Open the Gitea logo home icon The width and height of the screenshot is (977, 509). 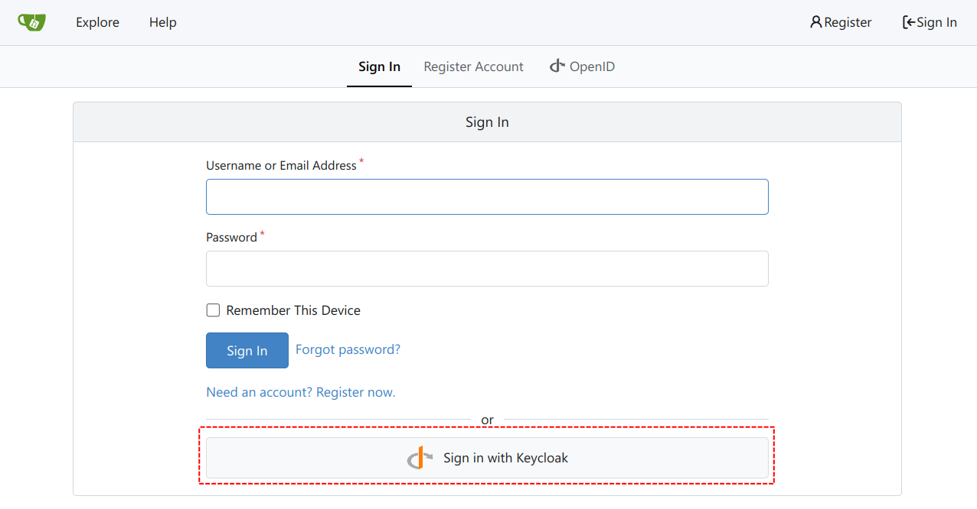32,22
